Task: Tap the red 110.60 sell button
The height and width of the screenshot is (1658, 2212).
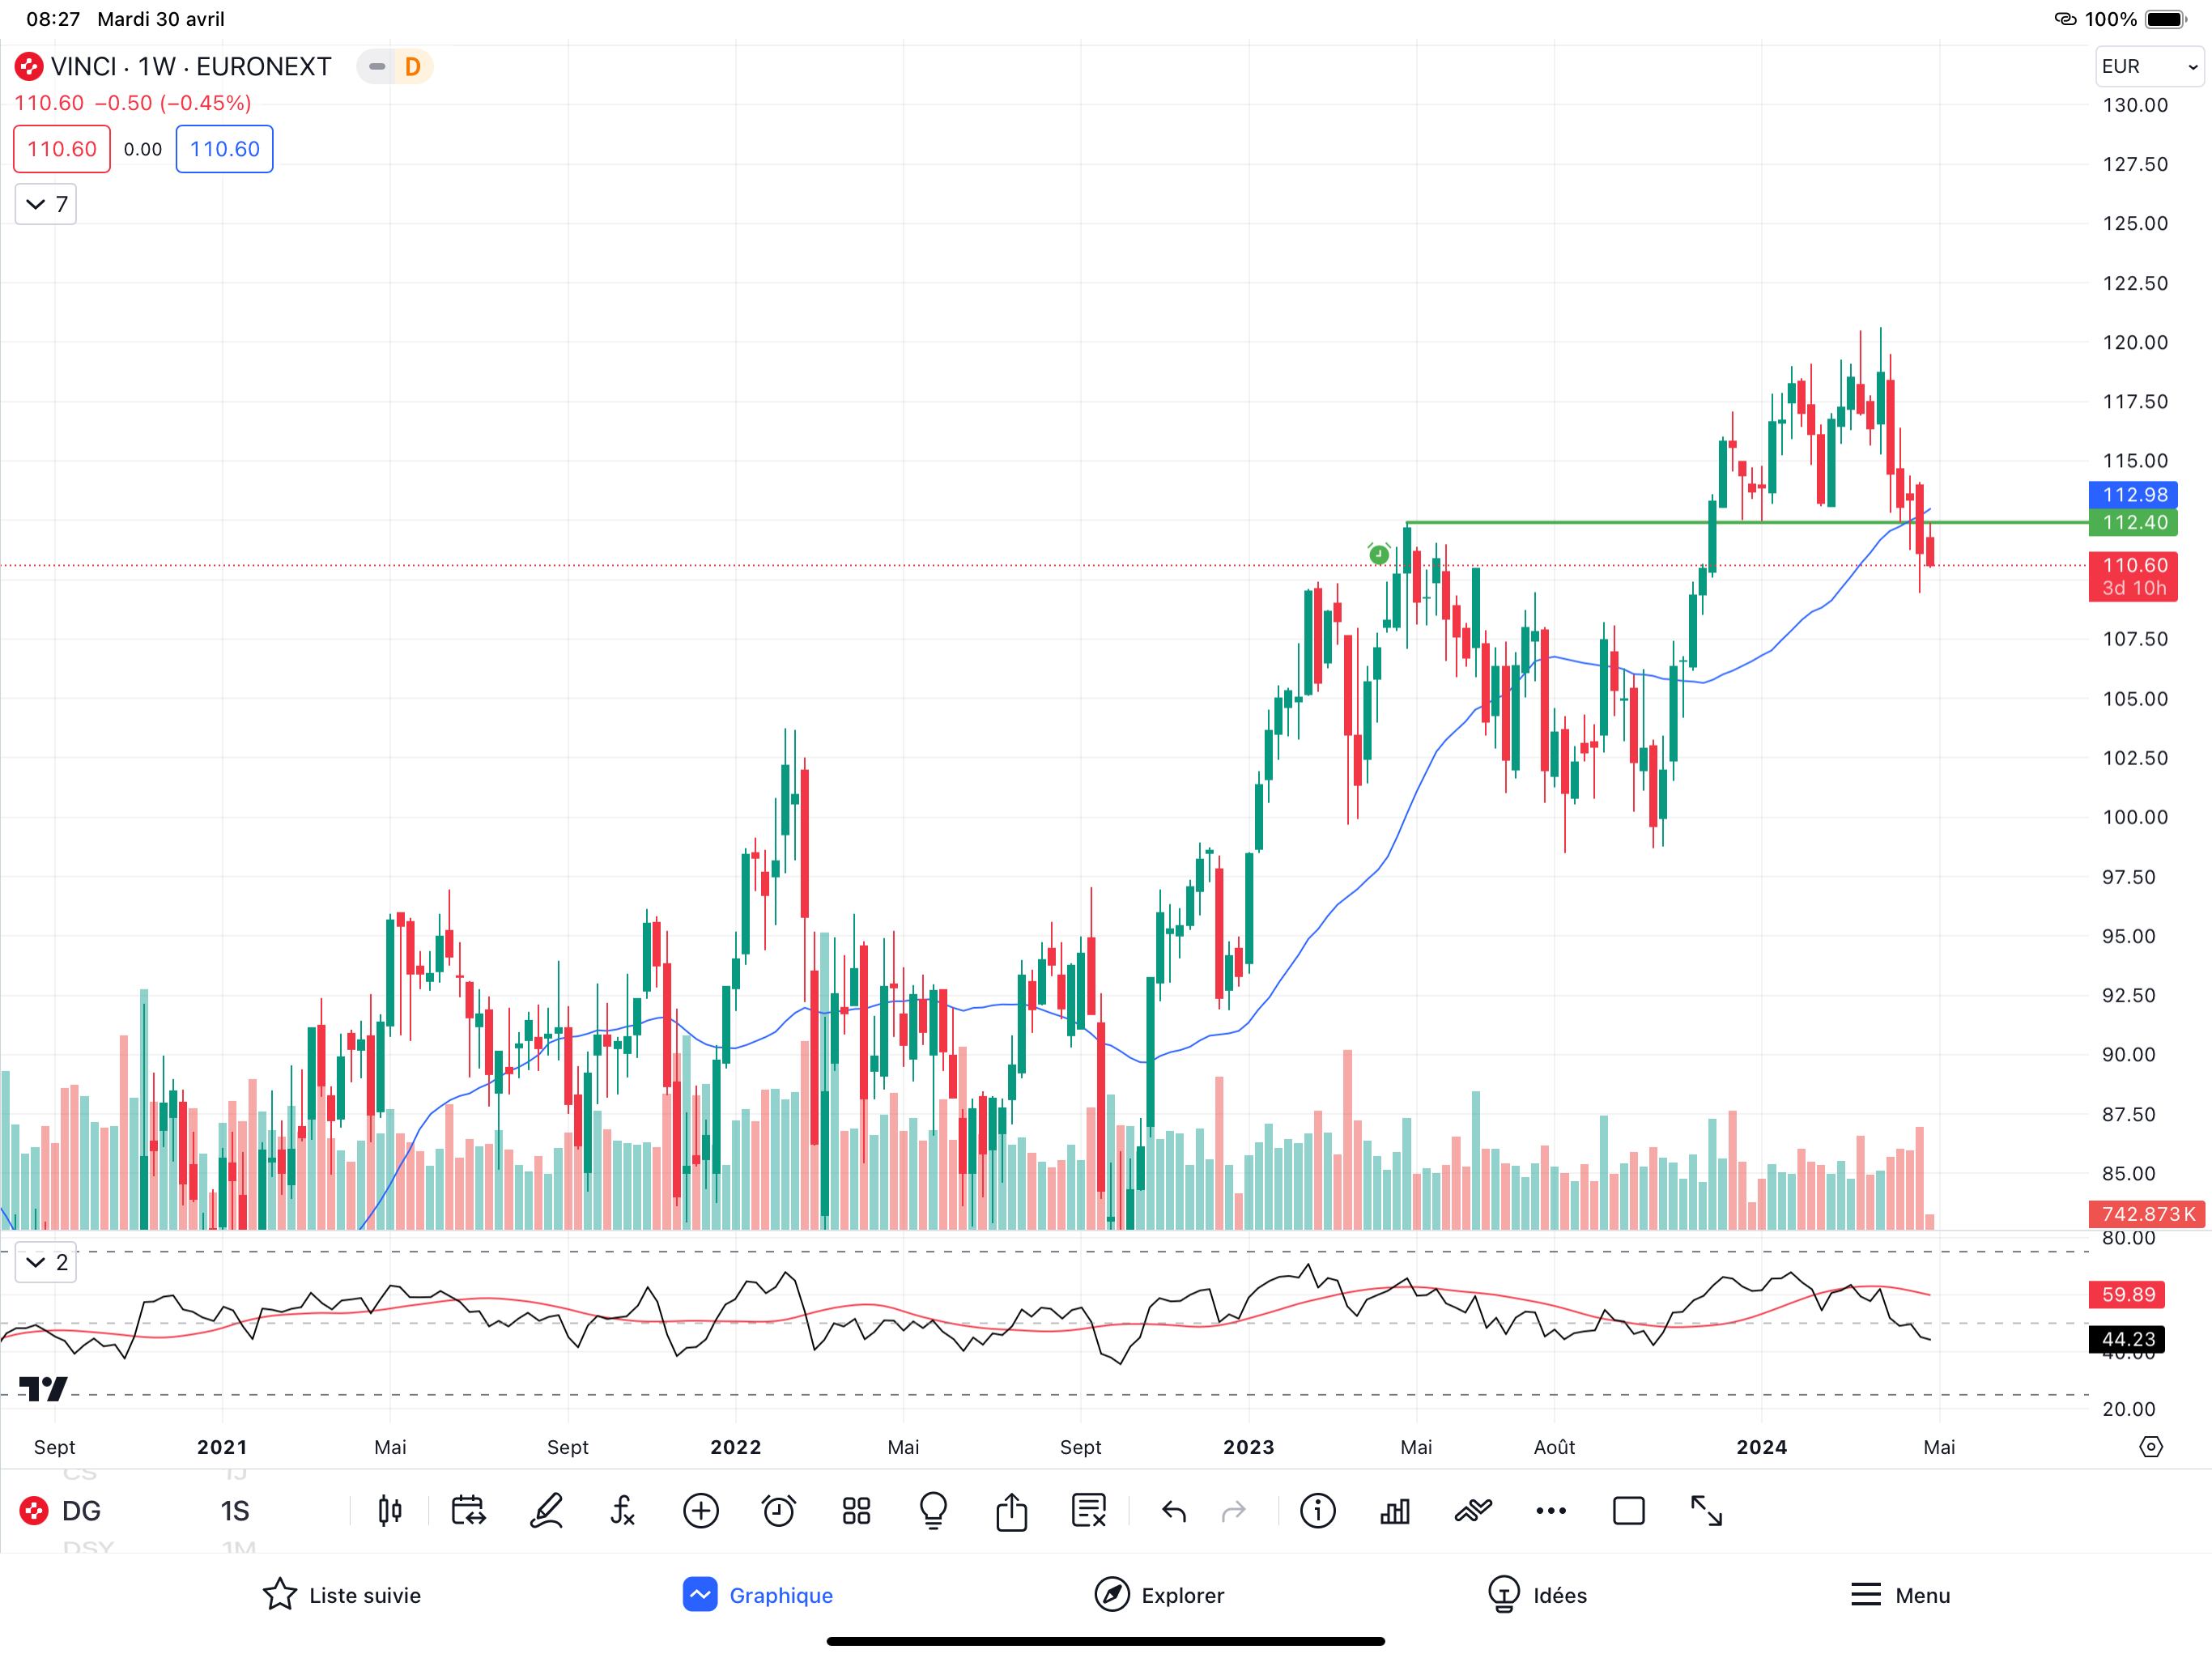Action: [62, 149]
